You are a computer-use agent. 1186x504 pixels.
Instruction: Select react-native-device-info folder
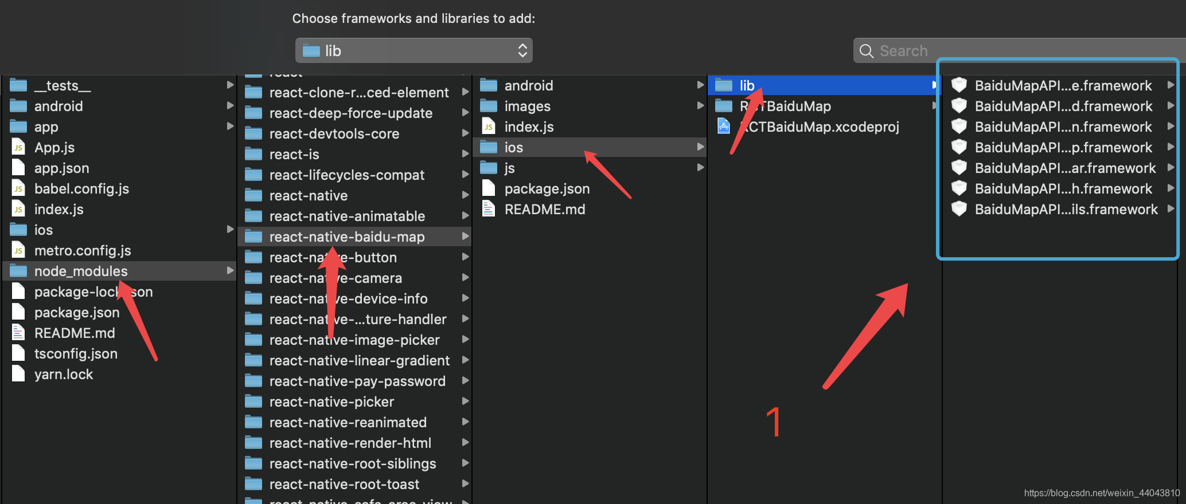(x=354, y=298)
